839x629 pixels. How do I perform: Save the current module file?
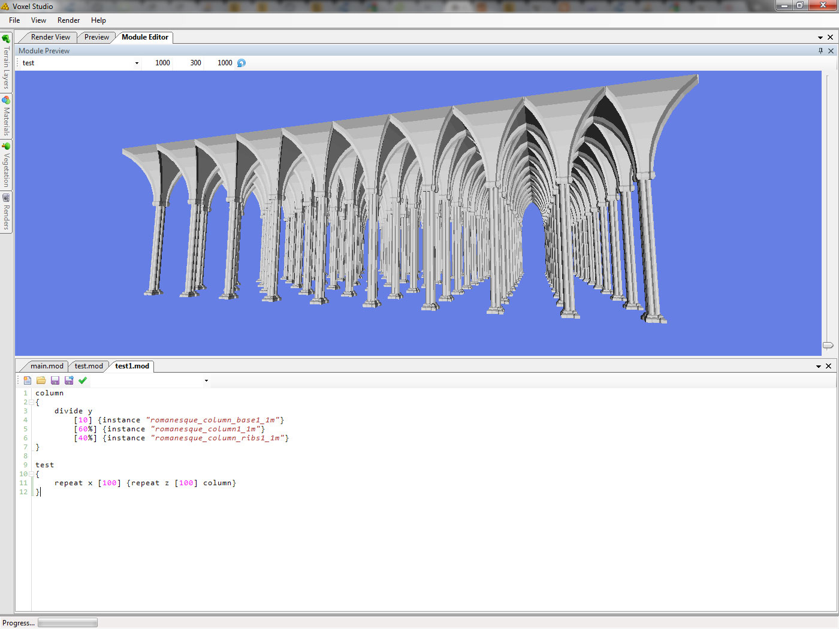[55, 380]
